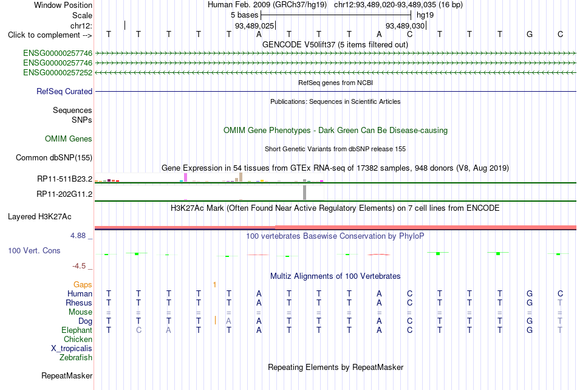
Task: Click the OMIM Gene Phenotypes title
Action: pos(335,130)
